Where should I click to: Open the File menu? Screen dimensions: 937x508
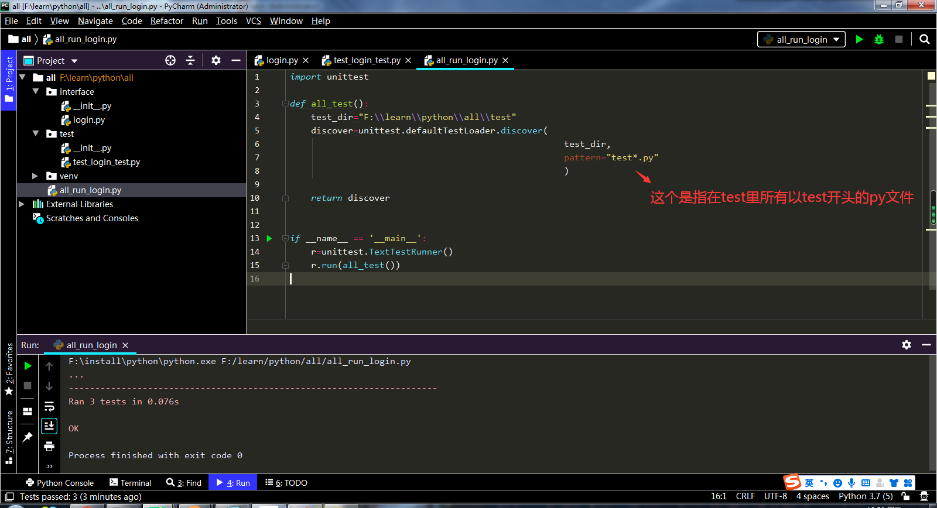(x=11, y=21)
